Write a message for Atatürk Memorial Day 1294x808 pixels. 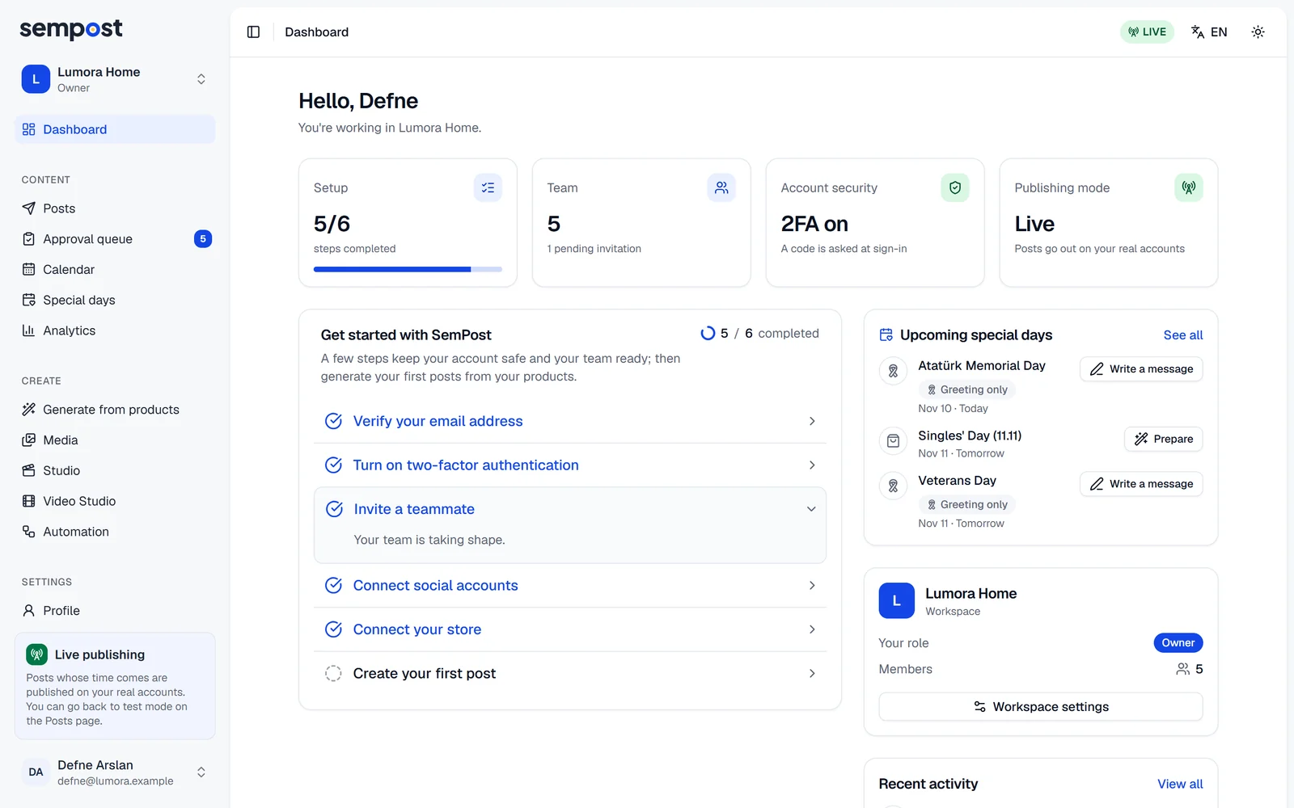1141,369
